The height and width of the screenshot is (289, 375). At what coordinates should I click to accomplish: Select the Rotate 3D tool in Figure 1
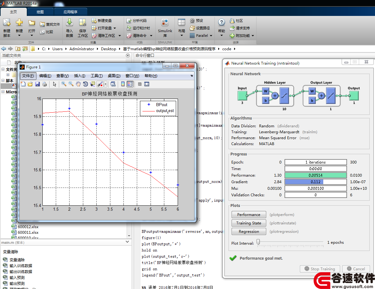[85, 84]
